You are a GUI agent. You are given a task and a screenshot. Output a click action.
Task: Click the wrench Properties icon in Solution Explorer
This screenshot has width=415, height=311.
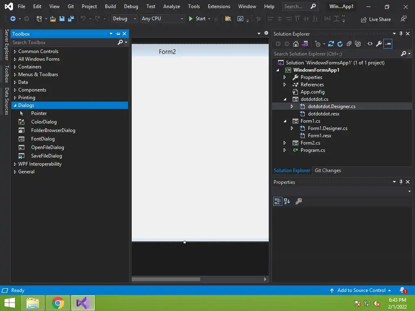(x=379, y=44)
